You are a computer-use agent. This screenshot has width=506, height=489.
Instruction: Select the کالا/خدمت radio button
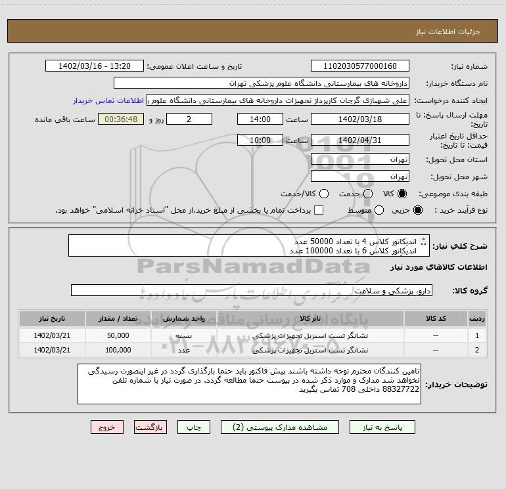tap(324, 194)
